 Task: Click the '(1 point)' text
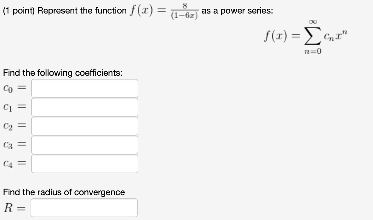tap(19, 11)
